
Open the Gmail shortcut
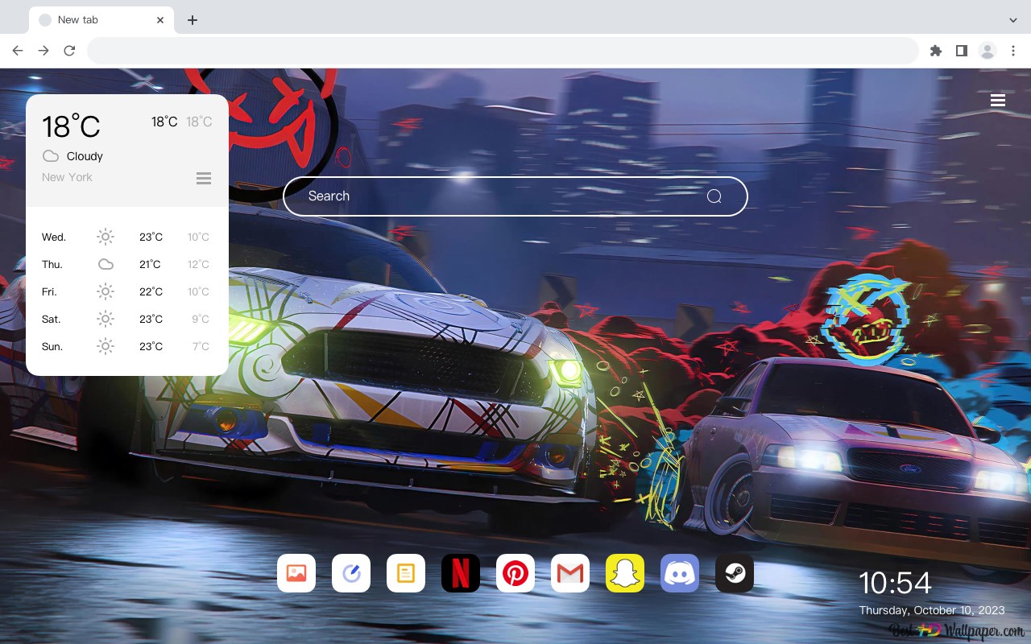click(570, 573)
